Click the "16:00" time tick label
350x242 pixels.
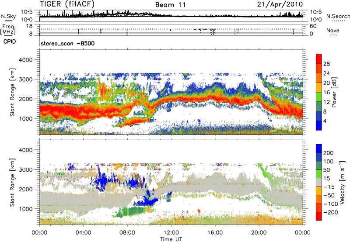pyautogui.click(x=215, y=233)
